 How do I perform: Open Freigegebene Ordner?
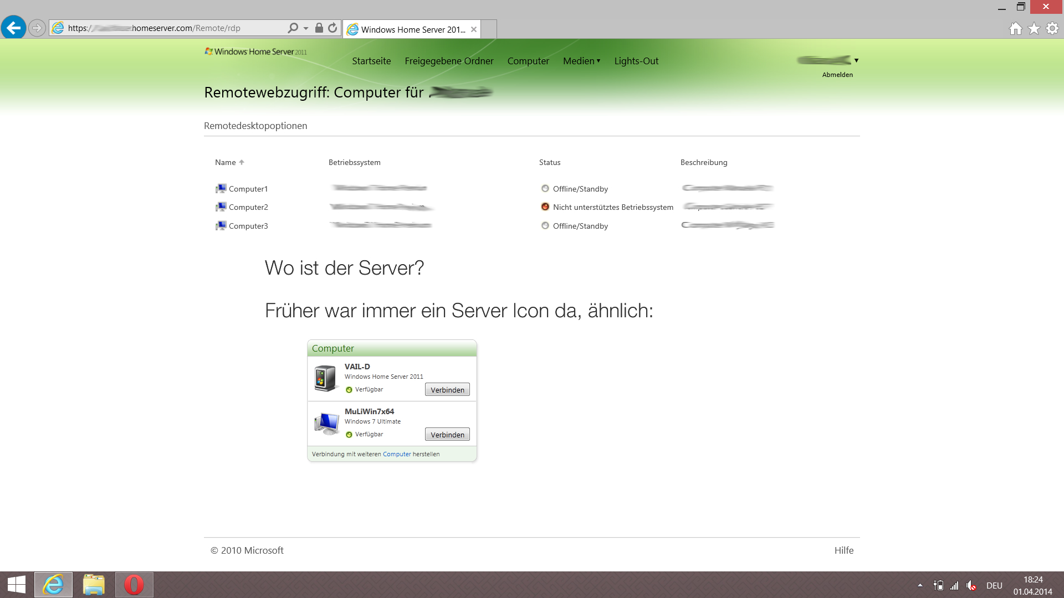point(449,61)
